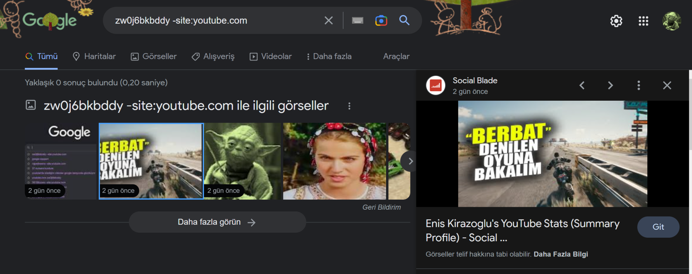Close the image preview panel
692x274 pixels.
click(667, 86)
